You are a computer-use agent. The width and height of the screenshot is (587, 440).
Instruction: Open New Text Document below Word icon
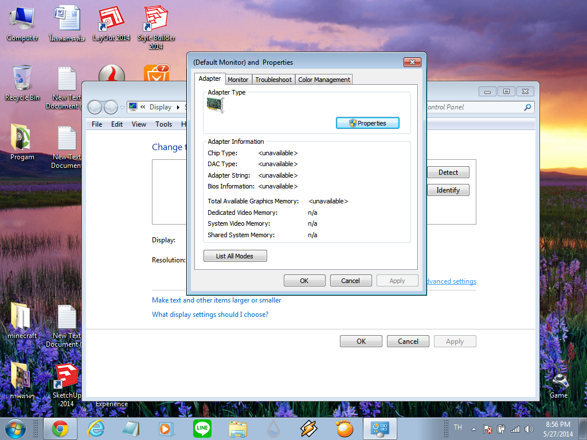[66, 87]
